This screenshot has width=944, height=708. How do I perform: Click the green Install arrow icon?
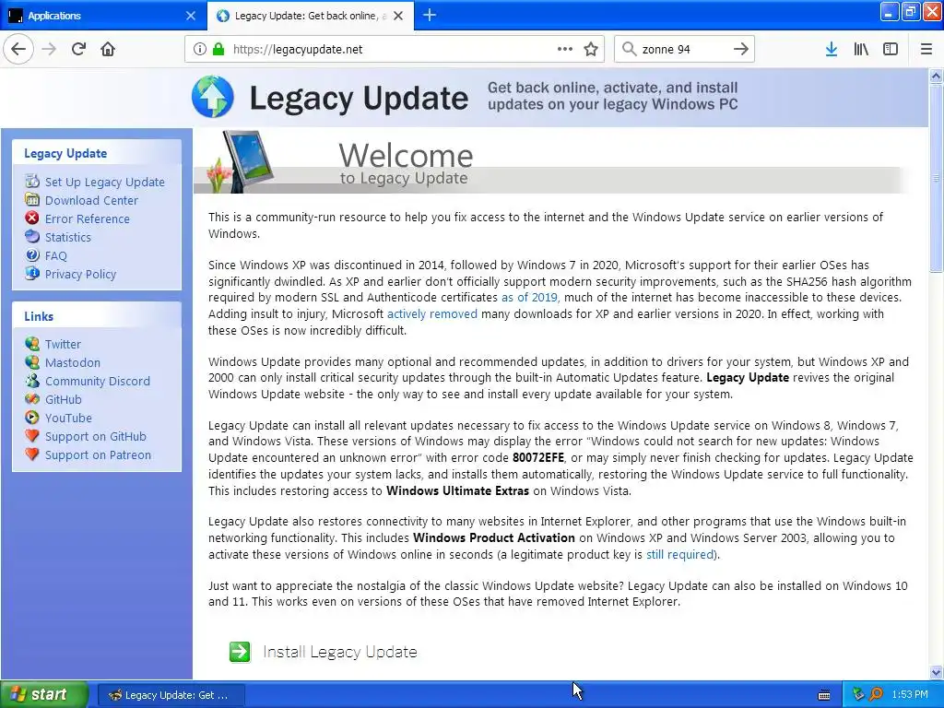[240, 652]
